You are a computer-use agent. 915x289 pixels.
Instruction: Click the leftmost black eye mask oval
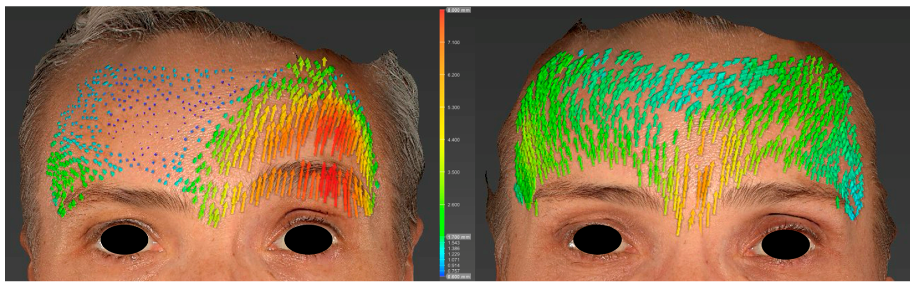pyautogui.click(x=124, y=241)
